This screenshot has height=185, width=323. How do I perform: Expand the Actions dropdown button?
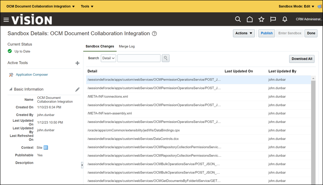(244, 33)
